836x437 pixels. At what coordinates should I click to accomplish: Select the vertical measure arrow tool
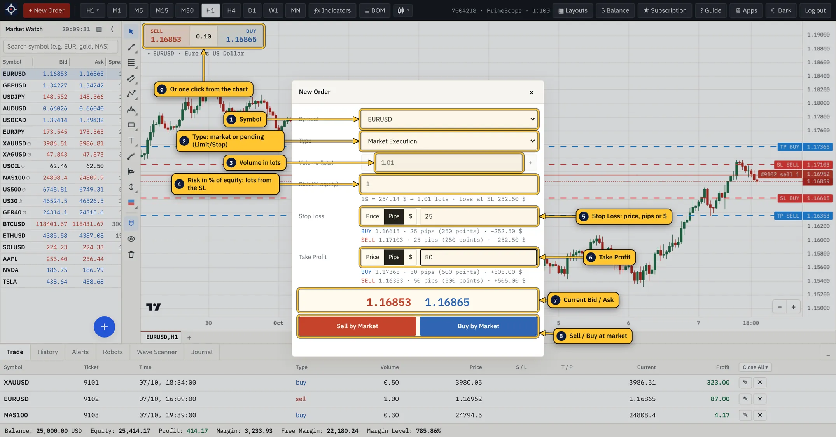click(x=131, y=187)
